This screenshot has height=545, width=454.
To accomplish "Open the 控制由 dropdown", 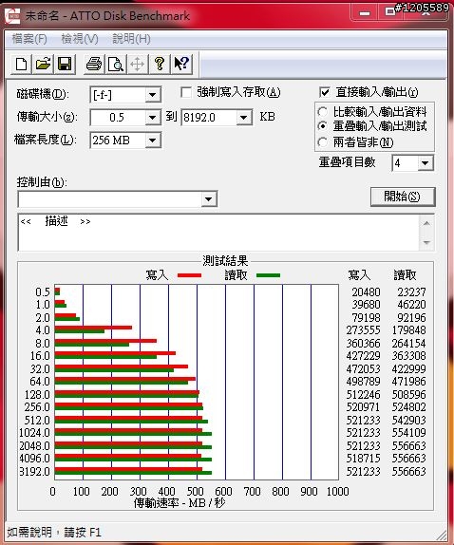I will 209,199.
